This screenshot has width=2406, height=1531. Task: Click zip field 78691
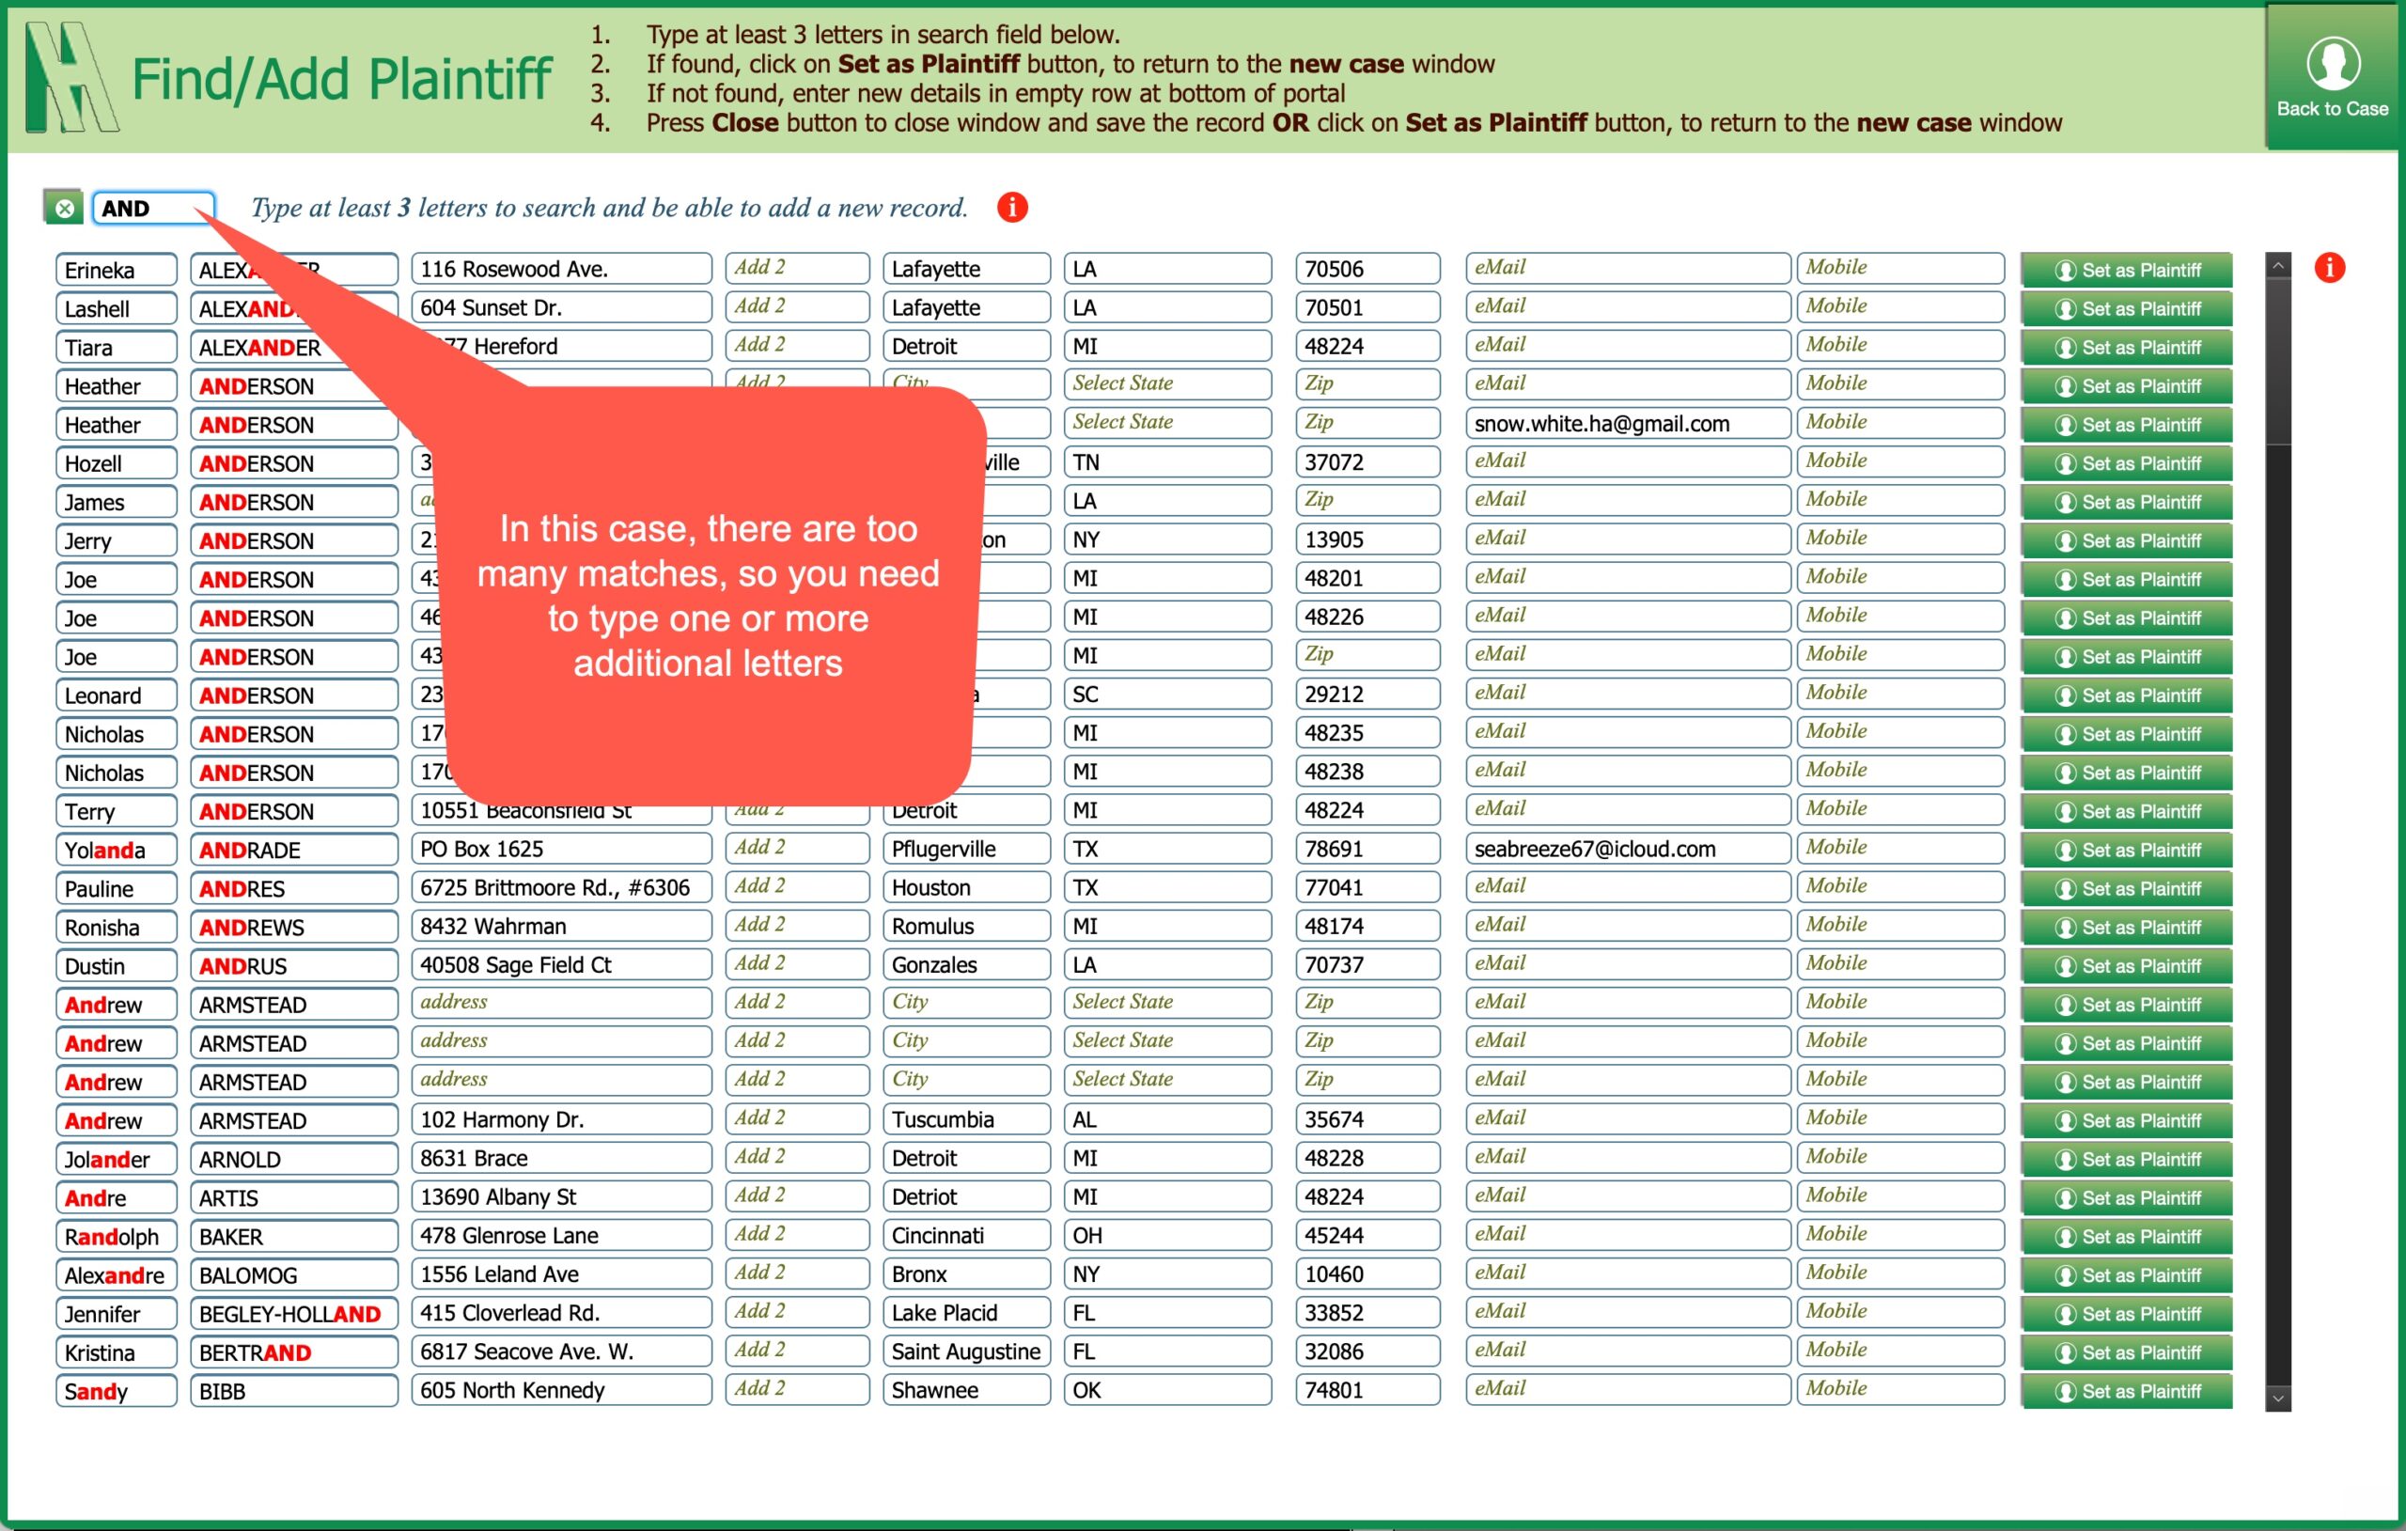(x=1367, y=849)
